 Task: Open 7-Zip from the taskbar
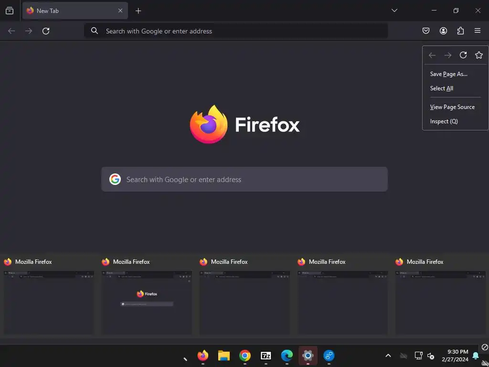pyautogui.click(x=266, y=356)
